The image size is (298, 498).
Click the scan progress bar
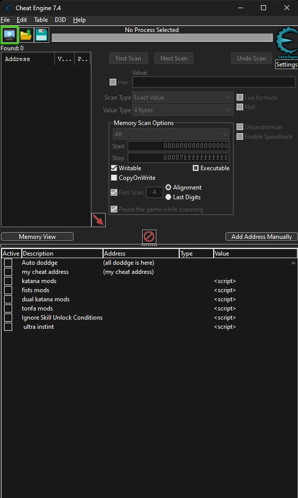coord(162,38)
